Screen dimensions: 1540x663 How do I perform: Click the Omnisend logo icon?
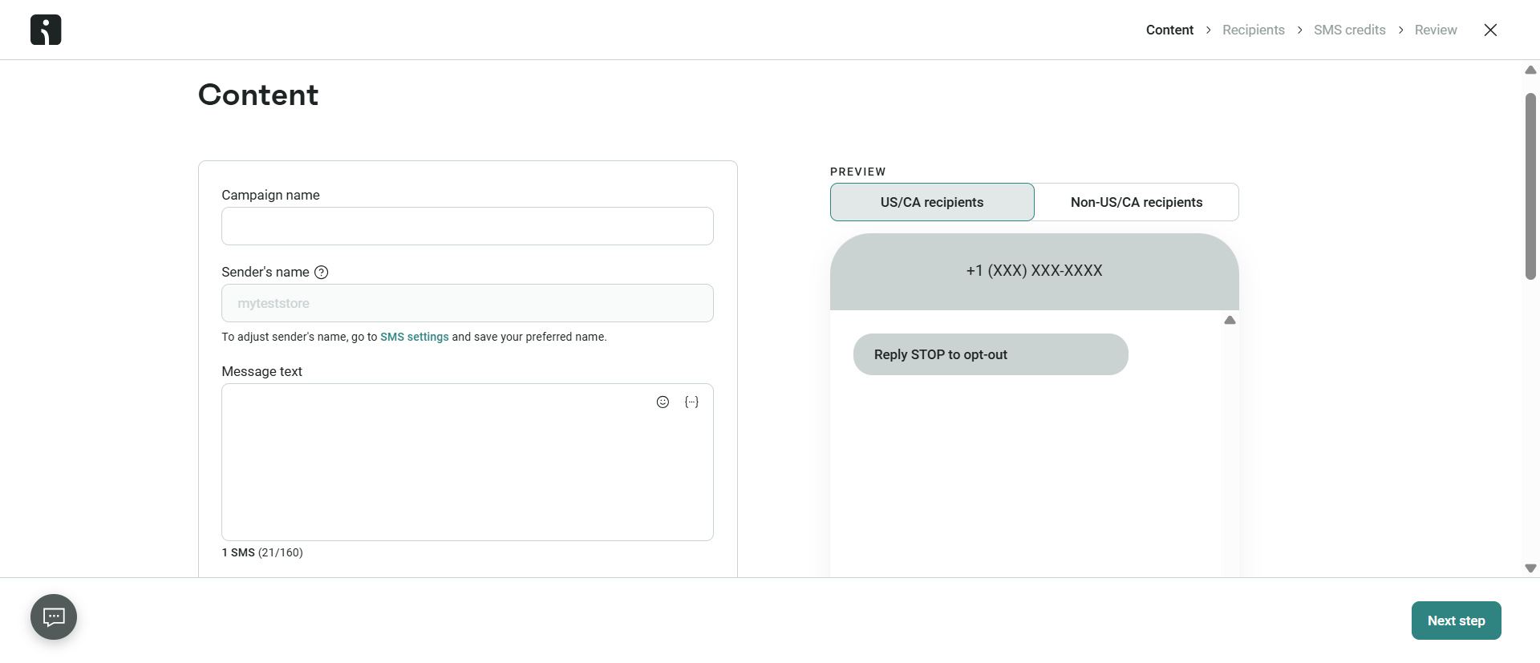pyautogui.click(x=46, y=30)
